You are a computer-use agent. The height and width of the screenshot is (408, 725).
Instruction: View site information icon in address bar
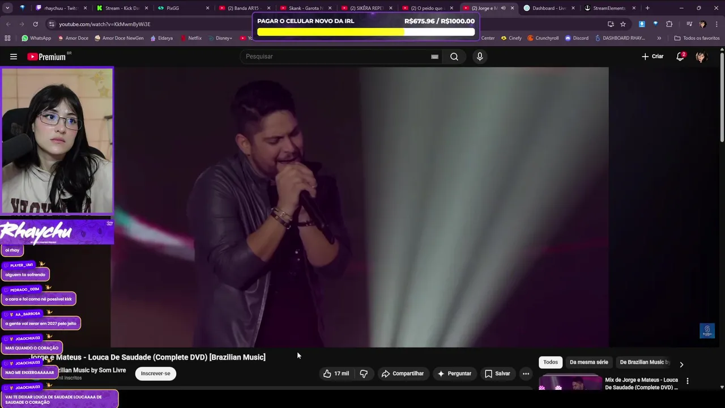[52, 24]
